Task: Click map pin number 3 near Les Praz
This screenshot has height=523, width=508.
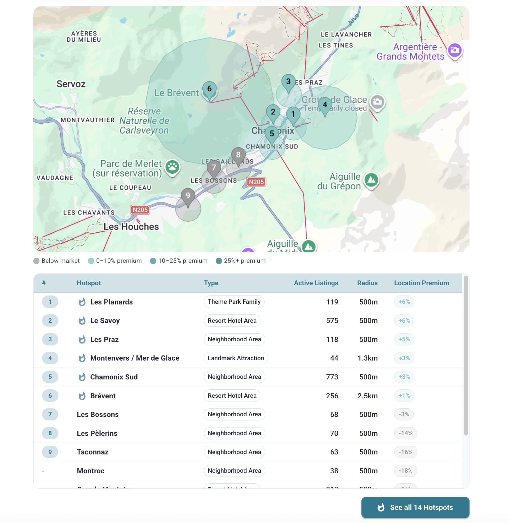Action: 288,84
